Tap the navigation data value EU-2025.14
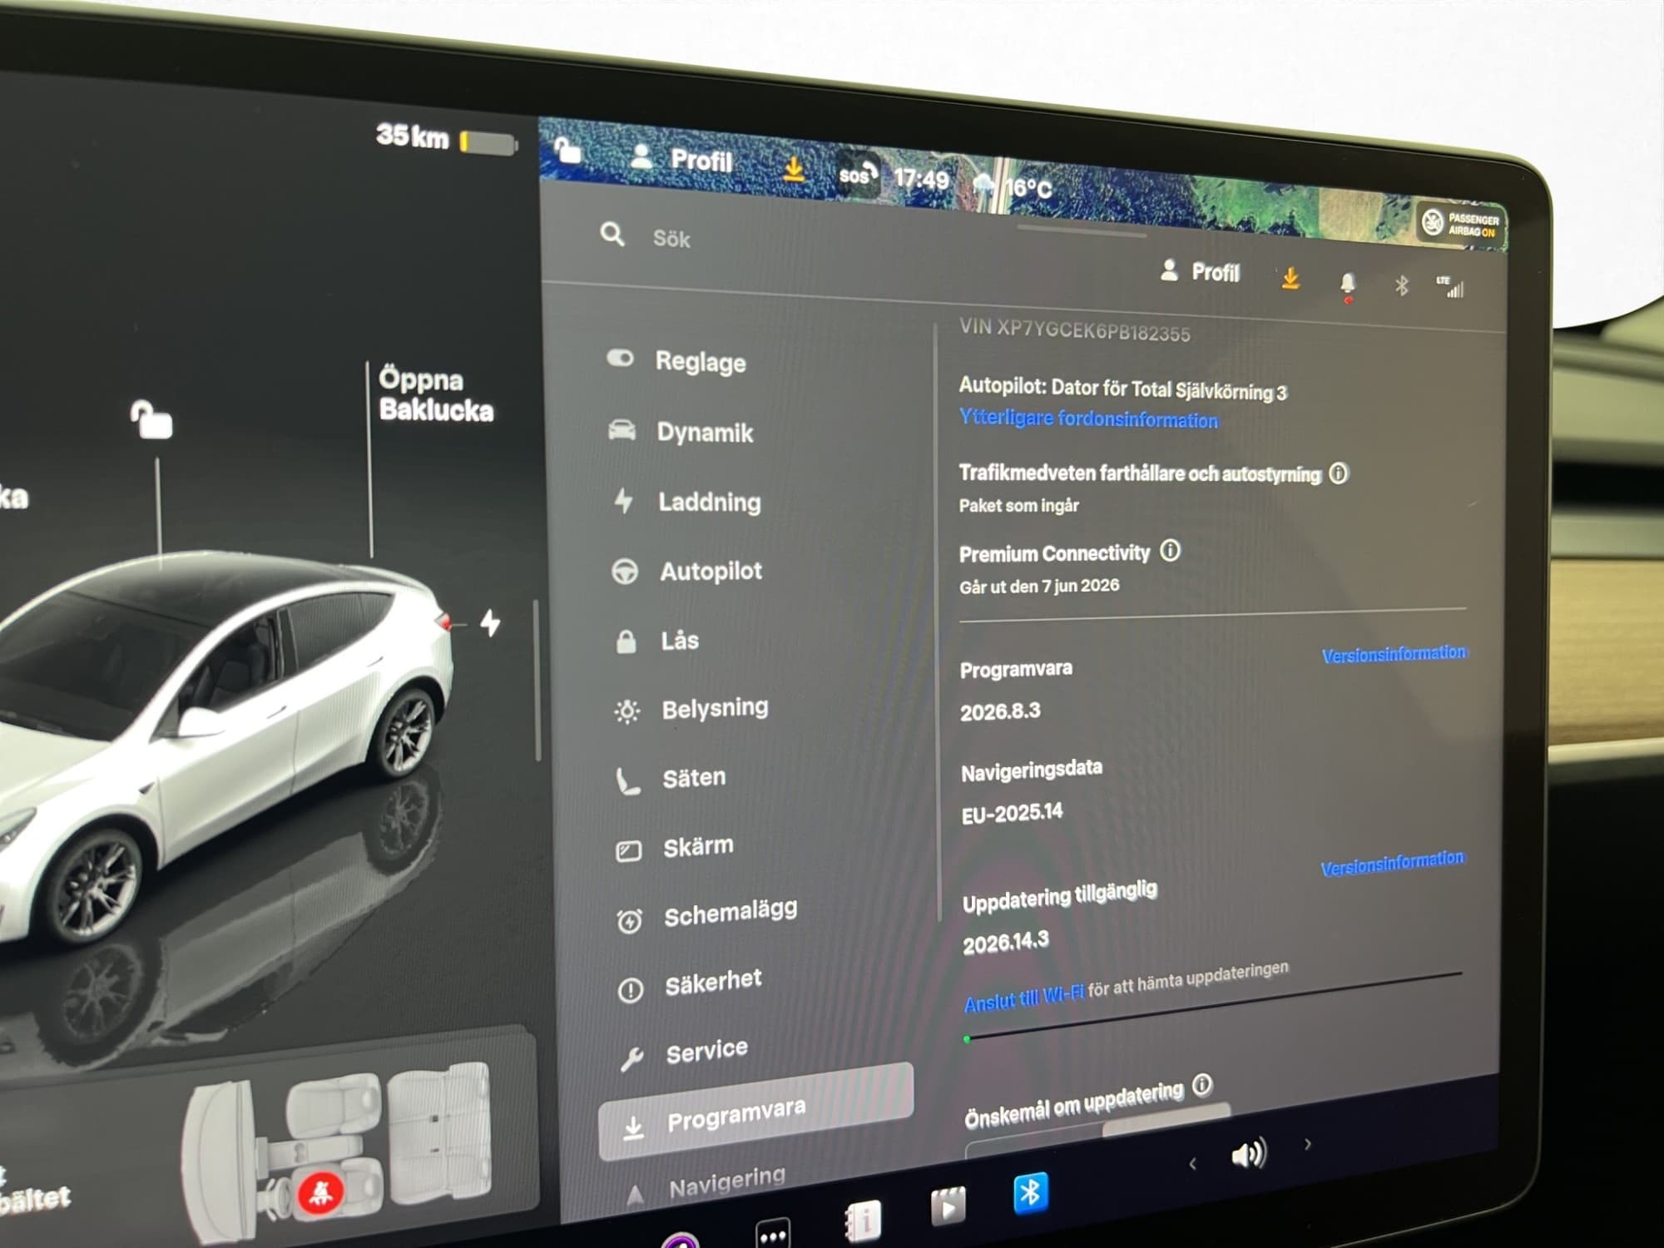The image size is (1664, 1248). 1012,813
